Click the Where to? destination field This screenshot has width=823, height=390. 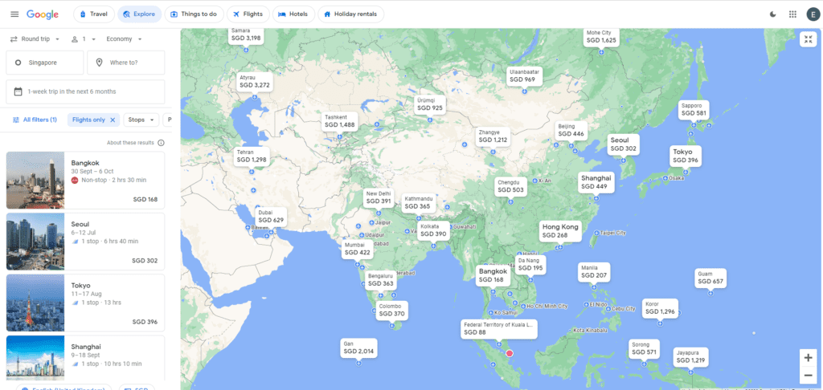point(126,63)
